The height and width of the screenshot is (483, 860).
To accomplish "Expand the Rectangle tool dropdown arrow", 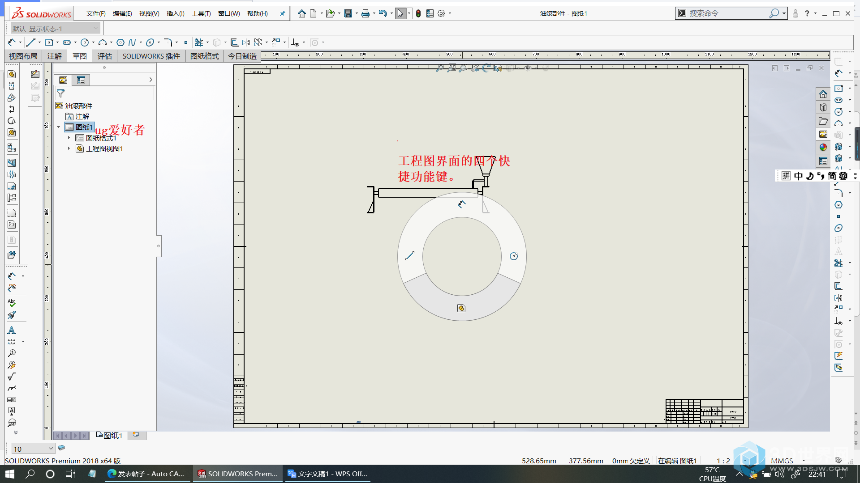I will pos(57,42).
